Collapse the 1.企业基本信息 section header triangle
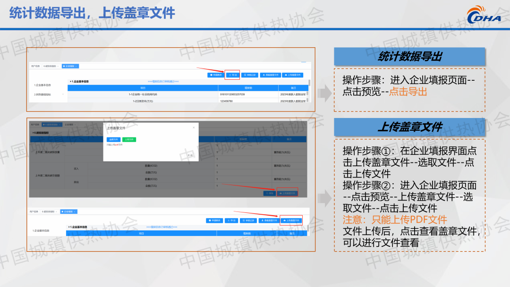The width and height of the screenshot is (510, 287). click(70, 82)
